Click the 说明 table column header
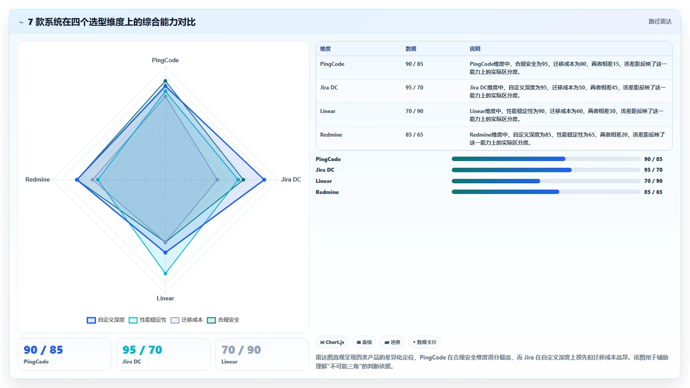This screenshot has height=388, width=690. coord(475,49)
